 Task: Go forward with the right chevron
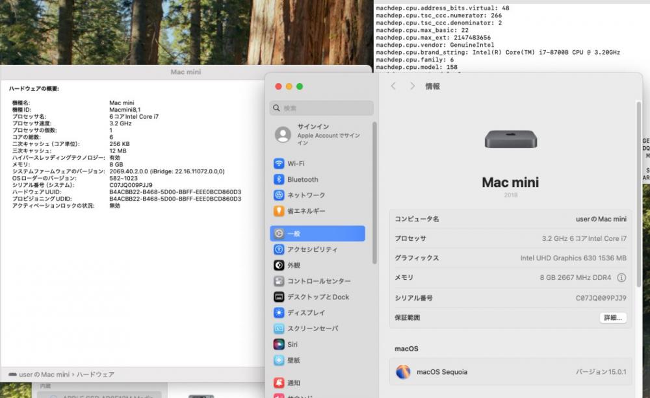(412, 86)
